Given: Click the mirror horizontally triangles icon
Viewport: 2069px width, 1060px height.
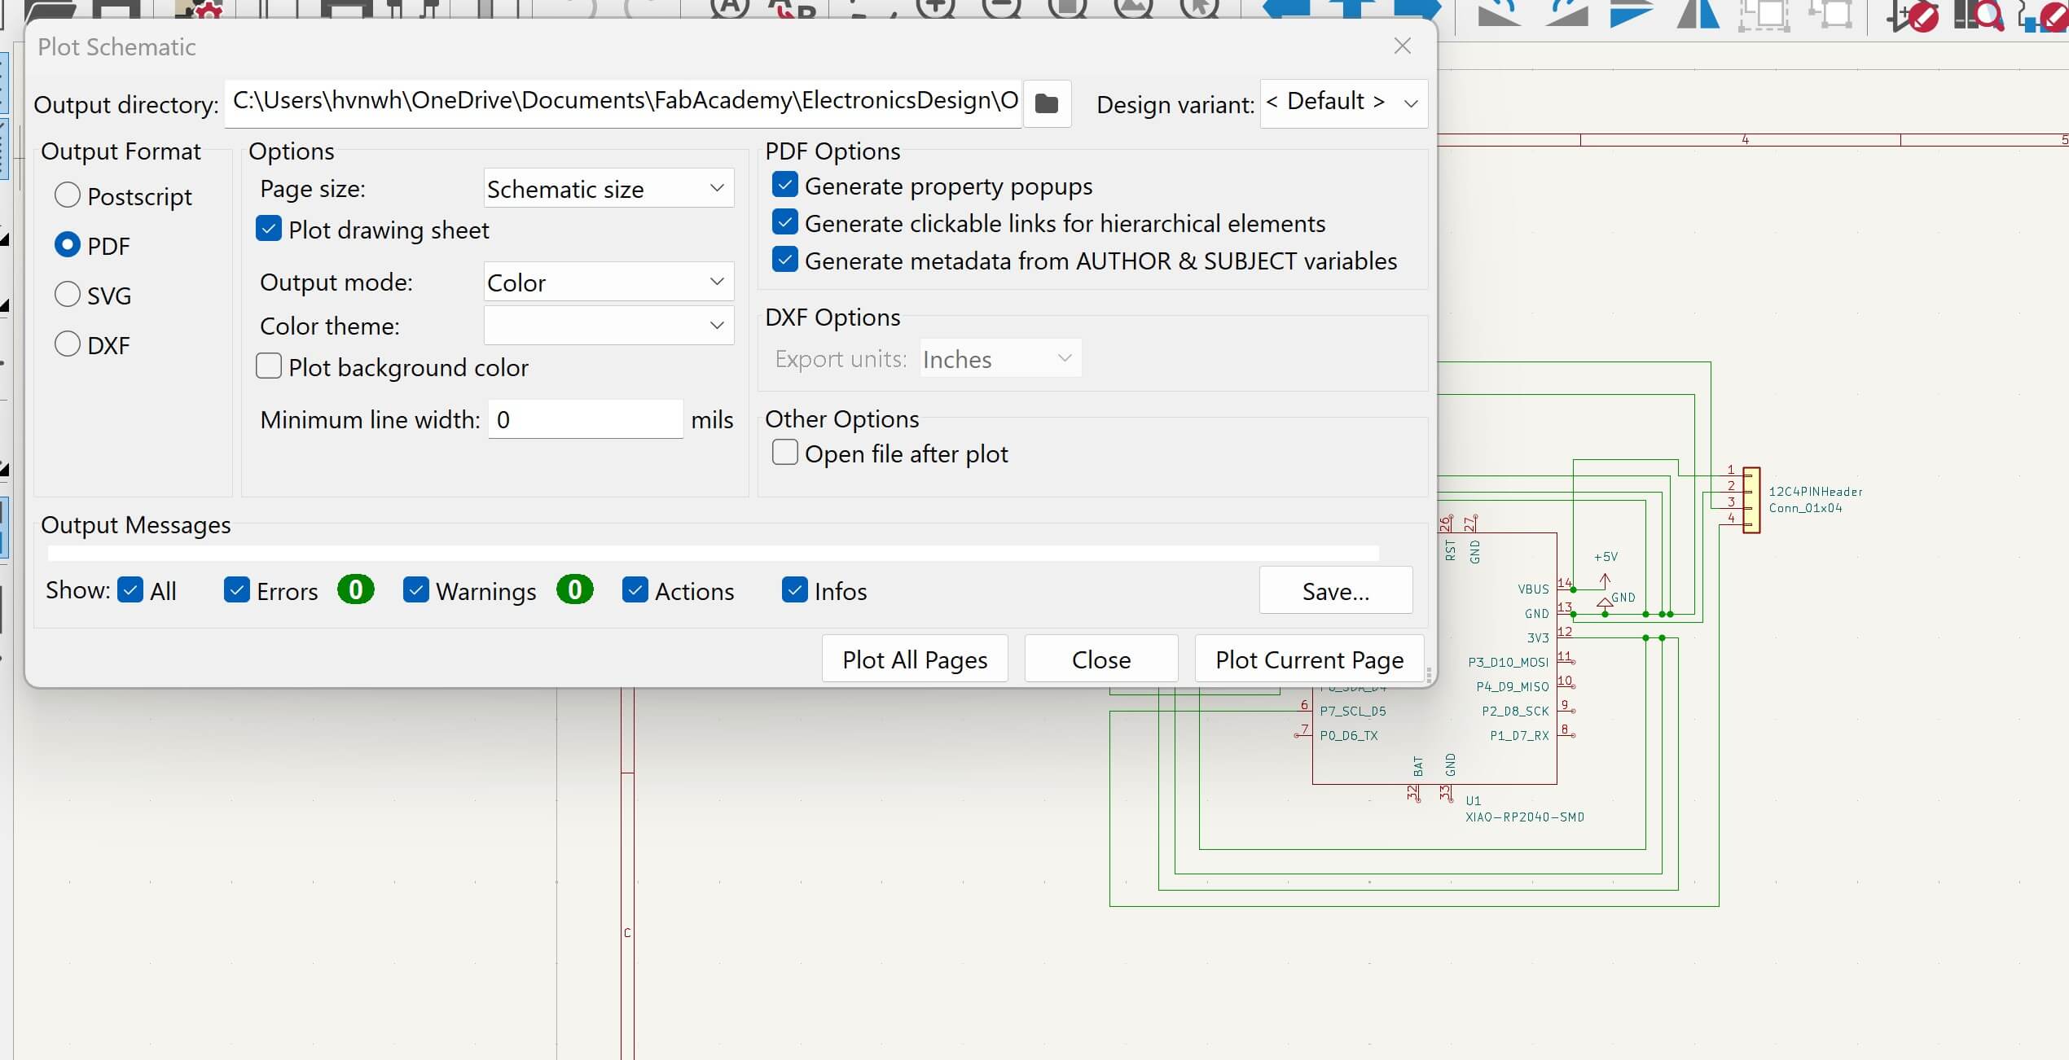Looking at the screenshot, I should tap(1698, 13).
